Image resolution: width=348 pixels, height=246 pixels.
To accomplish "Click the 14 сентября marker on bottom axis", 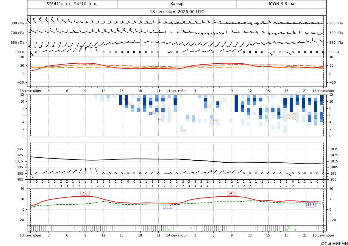I will point(177,235).
